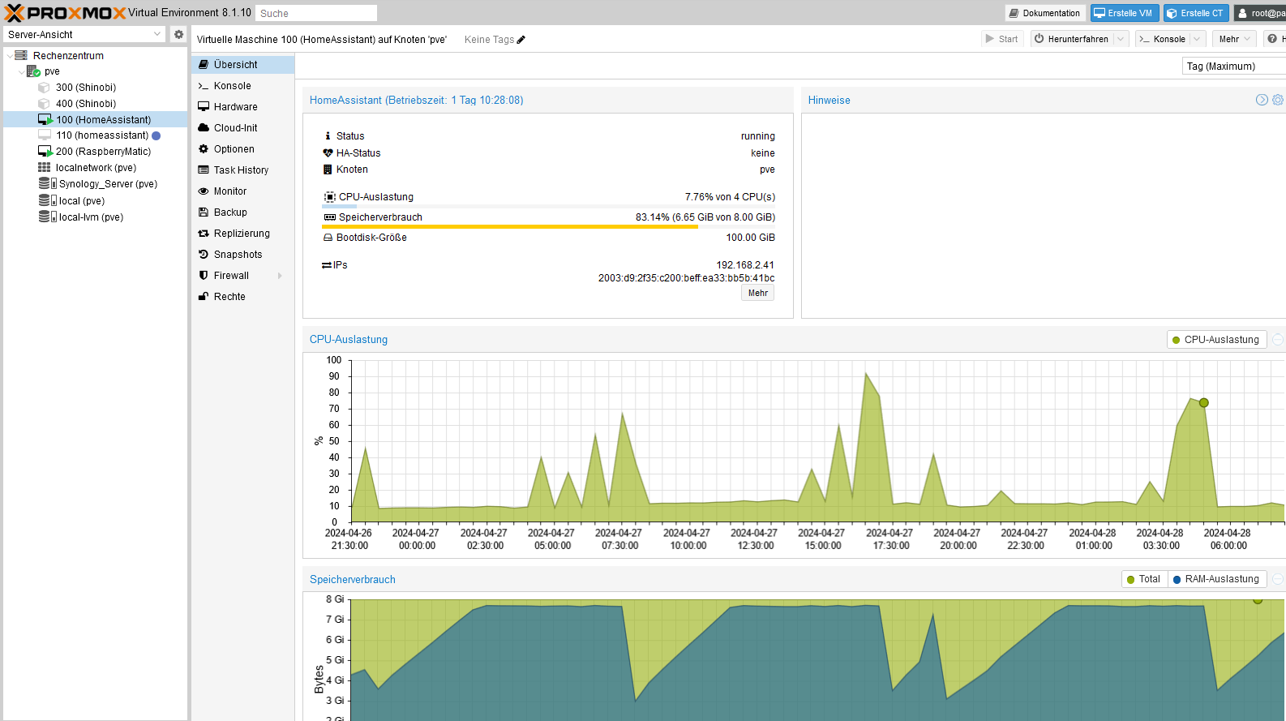Open the Rechte permissions section
Image resolution: width=1286 pixels, height=721 pixels.
(243, 297)
